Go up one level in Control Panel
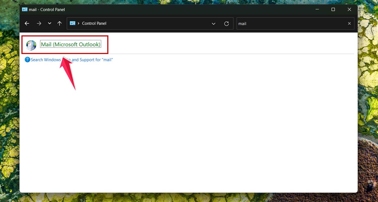Screen dimensions: 378x202 coord(59,23)
